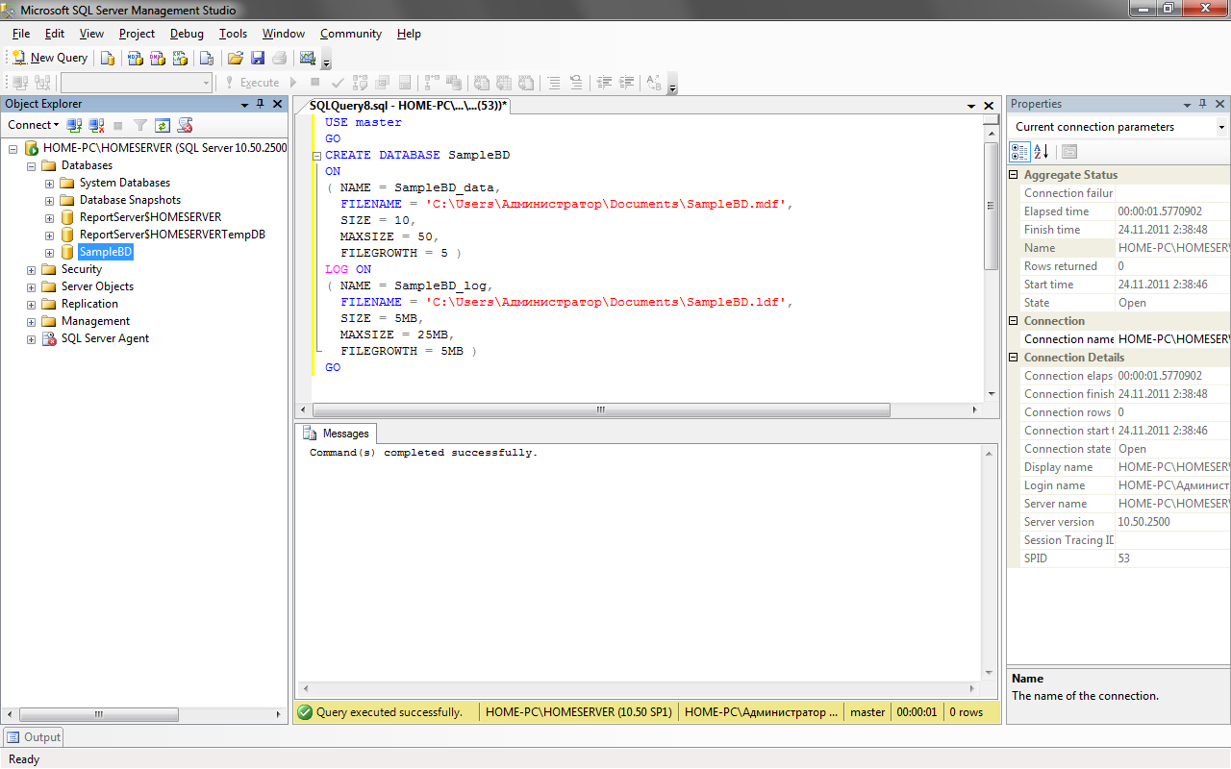
Task: Open the File menu
Action: click(x=21, y=34)
